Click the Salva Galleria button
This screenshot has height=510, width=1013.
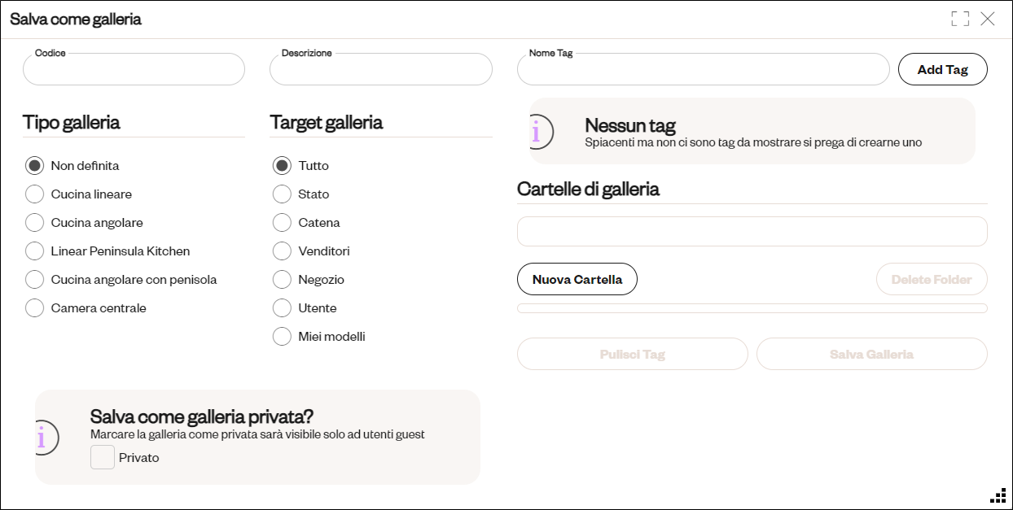[x=872, y=354]
